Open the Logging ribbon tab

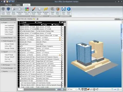pyautogui.click(x=18, y=5)
